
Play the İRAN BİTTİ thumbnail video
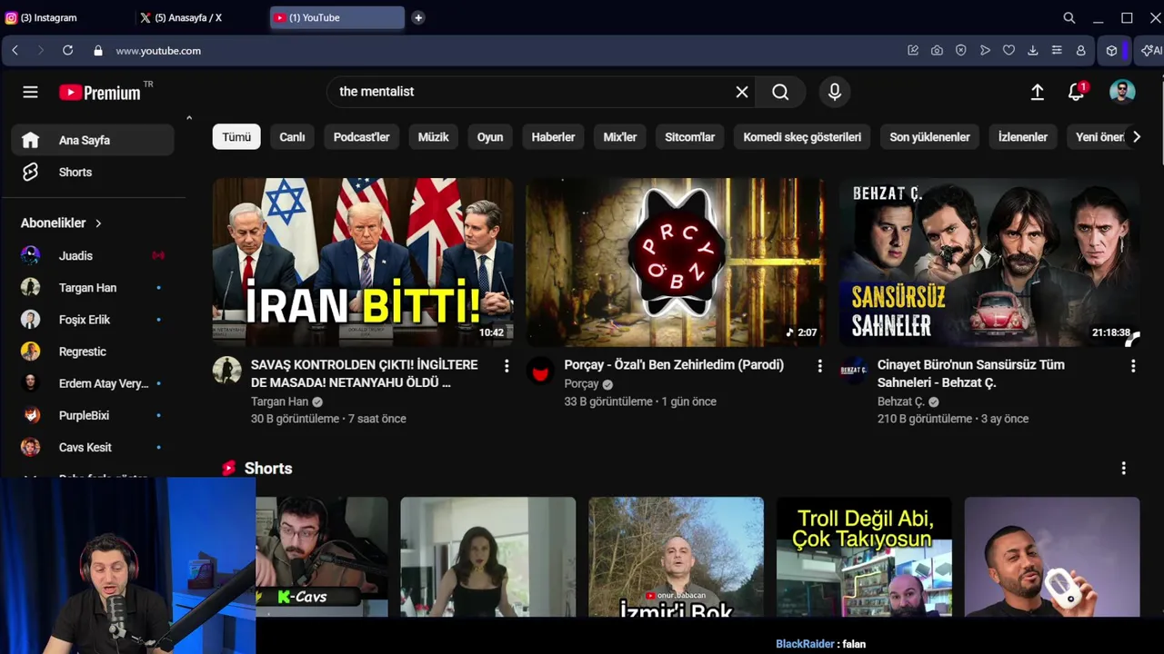pos(363,262)
